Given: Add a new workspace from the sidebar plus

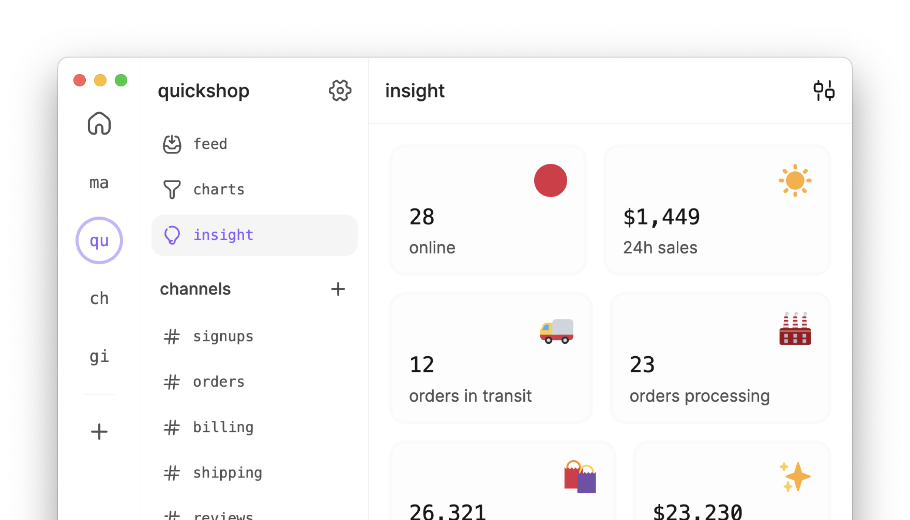Looking at the screenshot, I should coord(99,432).
